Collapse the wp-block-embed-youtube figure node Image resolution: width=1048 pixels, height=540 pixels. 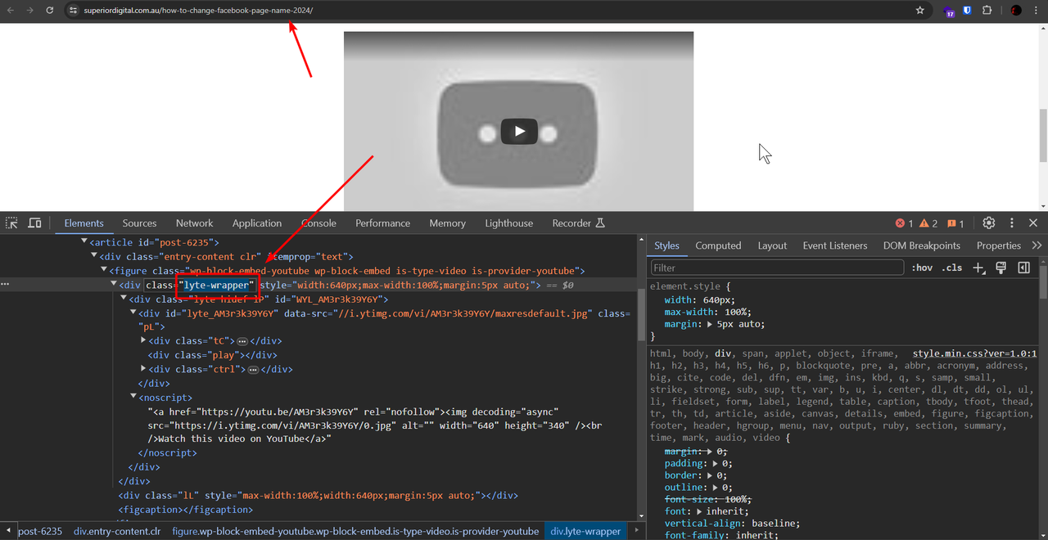pos(104,270)
